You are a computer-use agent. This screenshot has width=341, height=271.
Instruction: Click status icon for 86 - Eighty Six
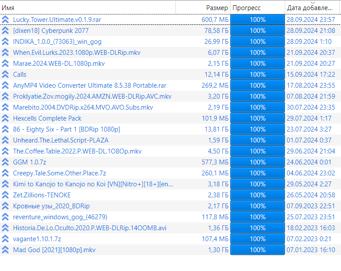(x=5, y=129)
